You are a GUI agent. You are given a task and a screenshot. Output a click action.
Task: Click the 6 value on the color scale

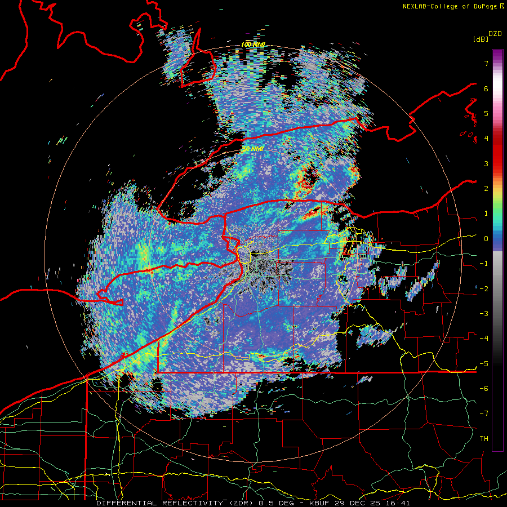(486, 88)
